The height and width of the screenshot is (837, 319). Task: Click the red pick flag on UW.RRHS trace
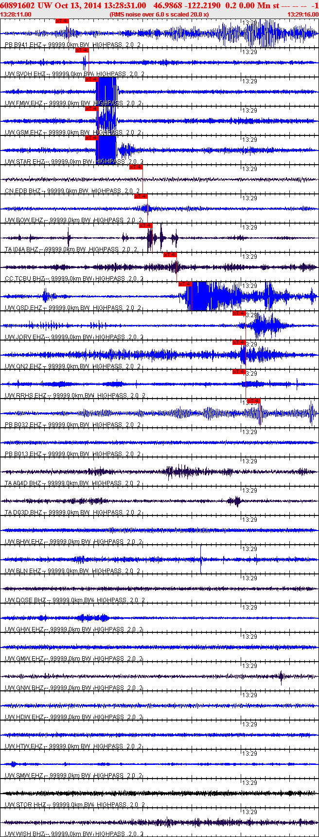(239, 372)
